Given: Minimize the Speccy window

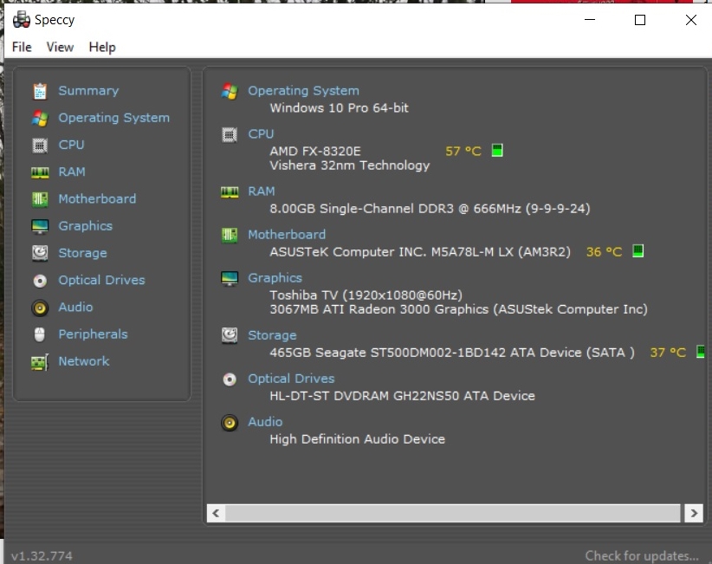Looking at the screenshot, I should tap(590, 20).
